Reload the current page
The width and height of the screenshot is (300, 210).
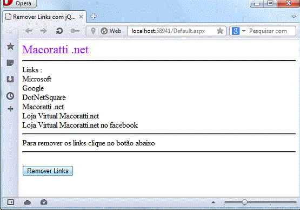(x=59, y=31)
